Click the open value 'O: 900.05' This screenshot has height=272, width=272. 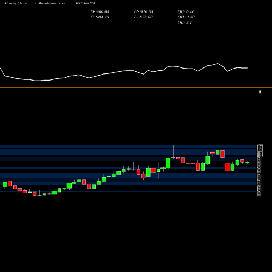[100, 12]
